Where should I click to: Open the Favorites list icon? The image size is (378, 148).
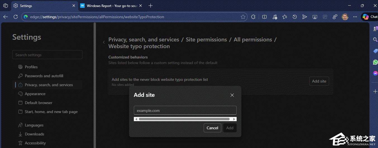click(284, 17)
